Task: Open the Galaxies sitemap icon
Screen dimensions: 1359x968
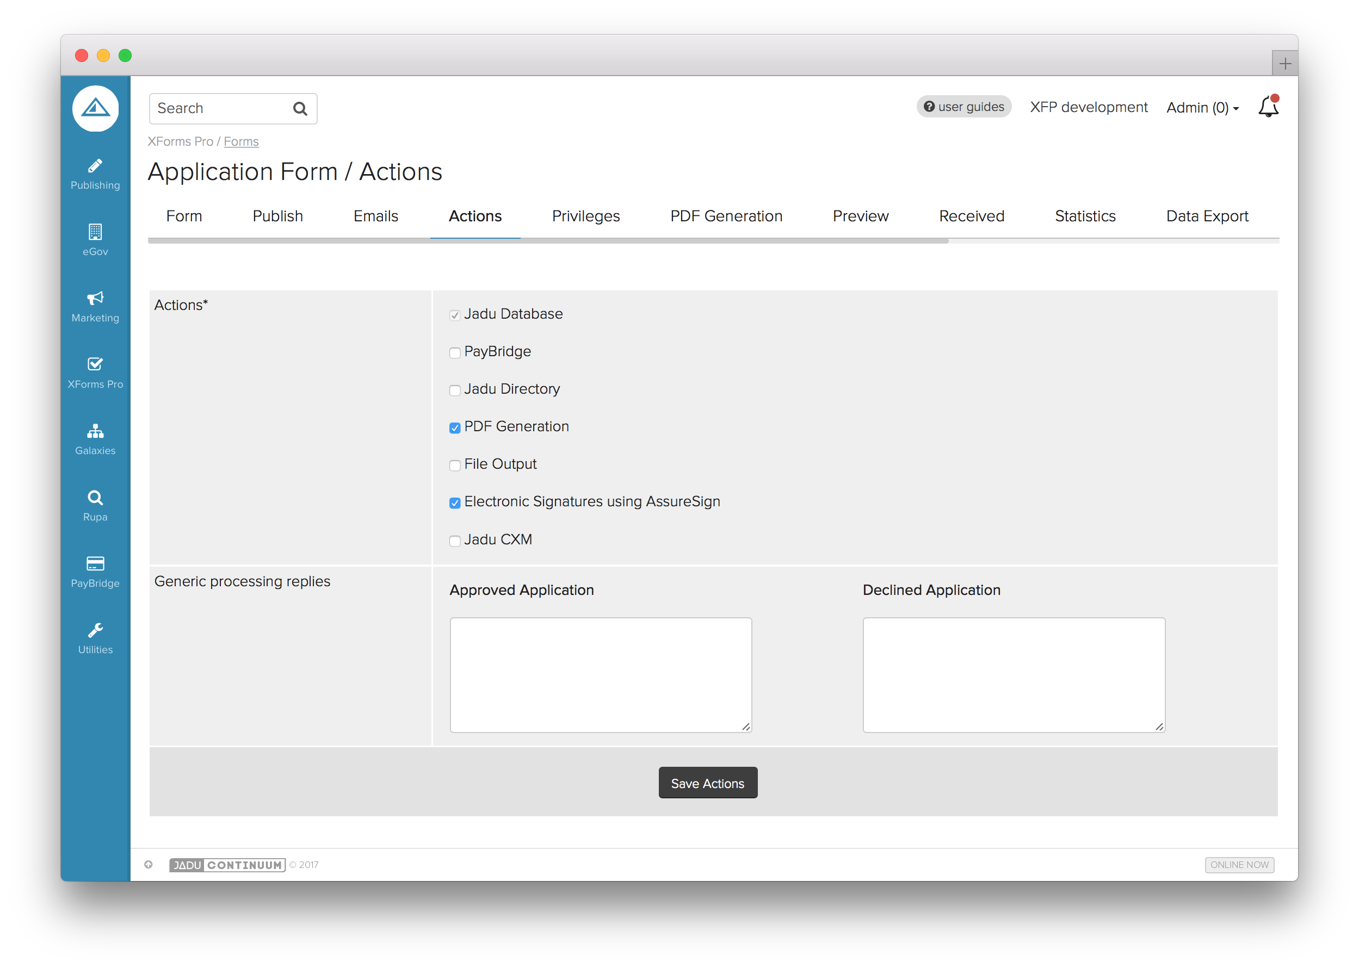Action: (x=95, y=431)
